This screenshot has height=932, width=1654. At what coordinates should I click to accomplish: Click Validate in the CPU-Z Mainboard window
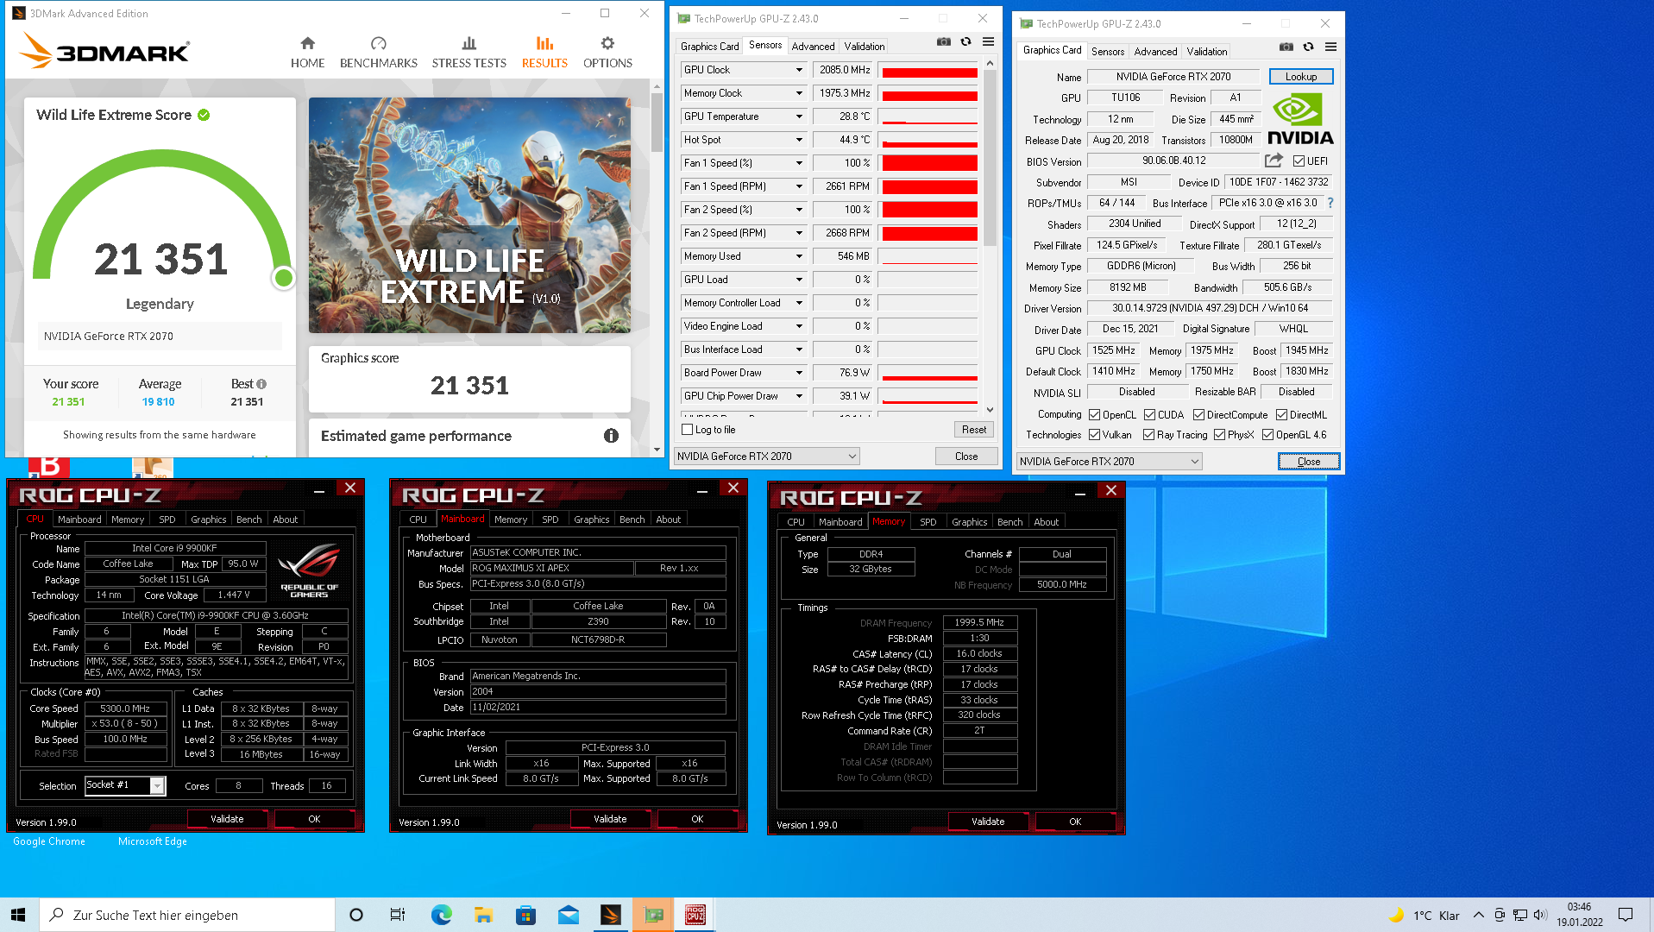point(610,819)
